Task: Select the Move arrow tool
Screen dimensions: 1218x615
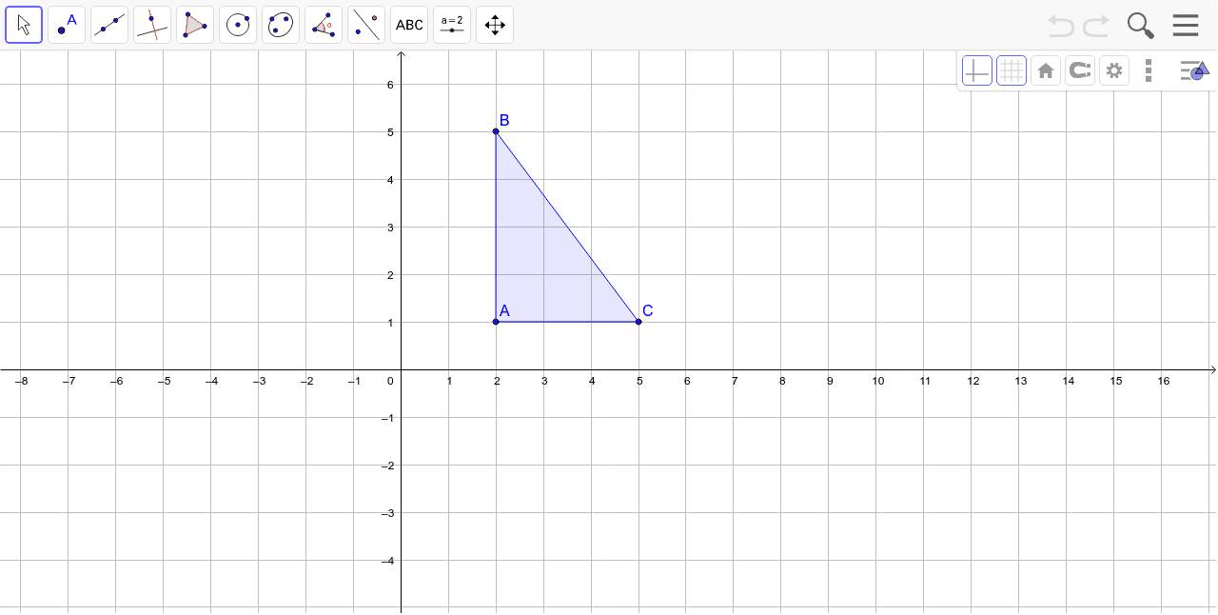Action: [x=24, y=25]
